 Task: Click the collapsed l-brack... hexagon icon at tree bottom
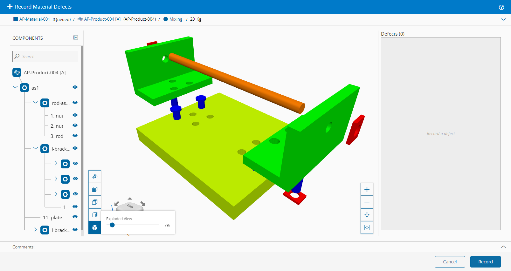coord(45,230)
